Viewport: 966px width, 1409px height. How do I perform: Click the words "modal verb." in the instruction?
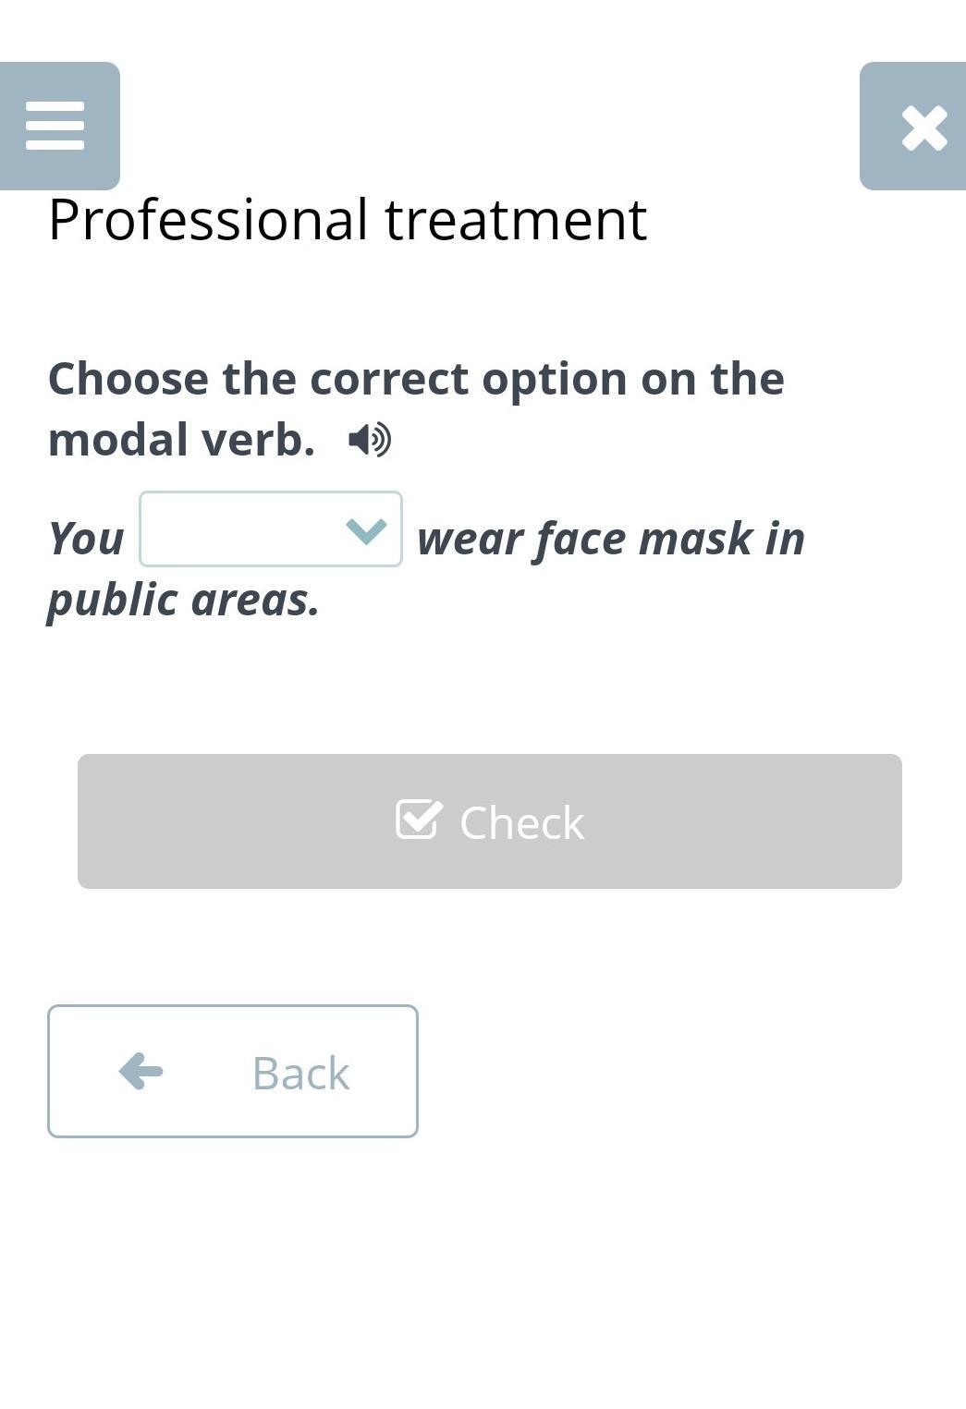click(181, 440)
